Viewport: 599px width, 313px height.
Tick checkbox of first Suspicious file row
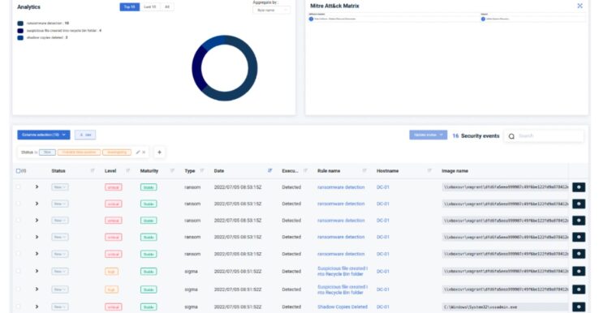pyautogui.click(x=18, y=272)
